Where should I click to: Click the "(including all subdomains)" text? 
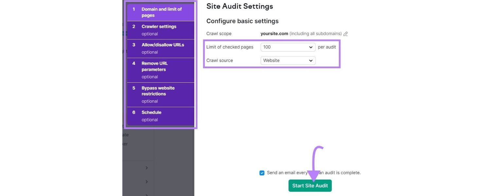(x=315, y=33)
